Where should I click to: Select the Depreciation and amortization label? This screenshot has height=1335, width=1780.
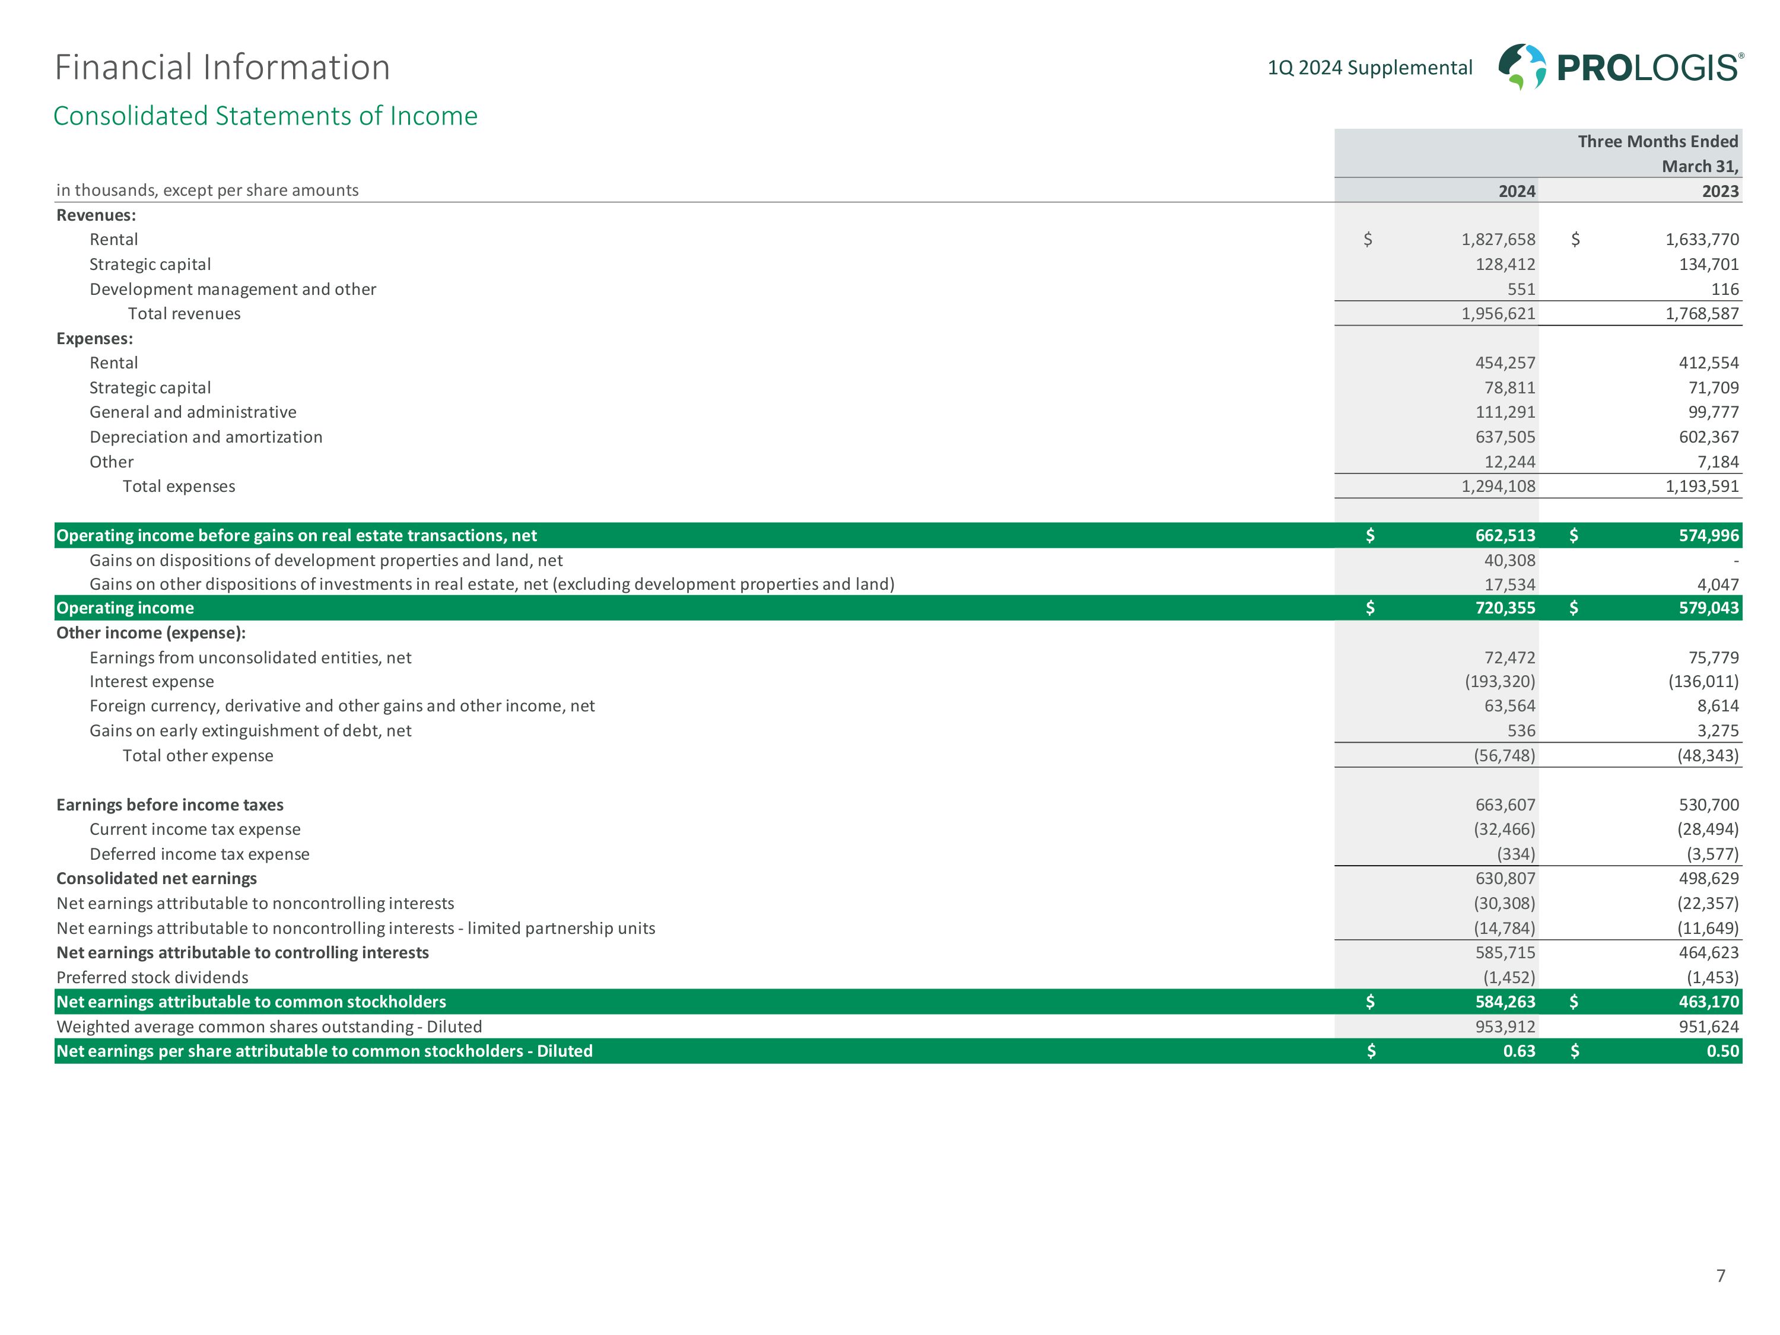[x=205, y=437]
